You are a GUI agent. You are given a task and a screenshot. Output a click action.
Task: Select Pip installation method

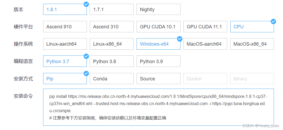(x=65, y=79)
